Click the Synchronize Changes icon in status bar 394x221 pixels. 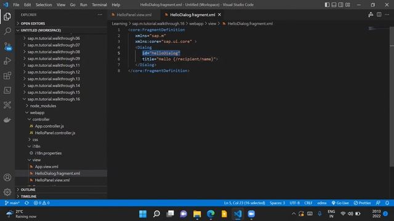tap(26, 203)
